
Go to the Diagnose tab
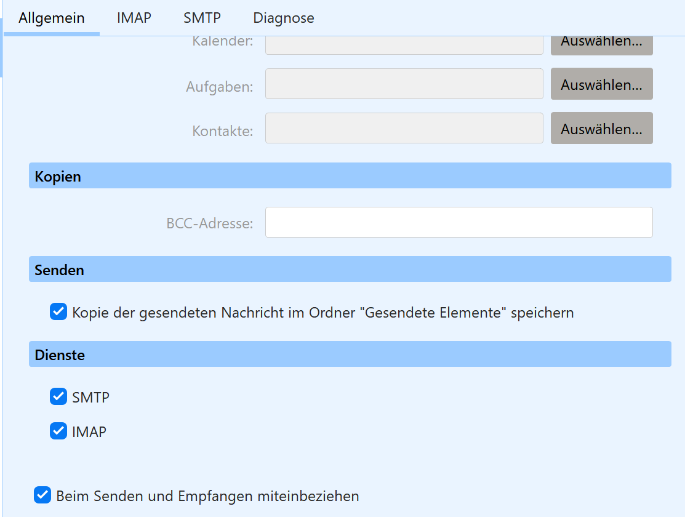283,18
